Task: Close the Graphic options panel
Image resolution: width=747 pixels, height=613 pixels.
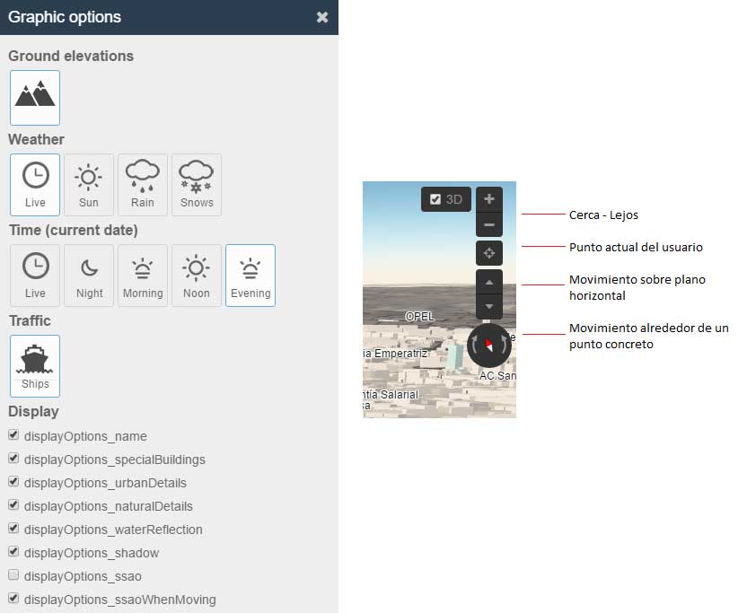Action: 322,16
